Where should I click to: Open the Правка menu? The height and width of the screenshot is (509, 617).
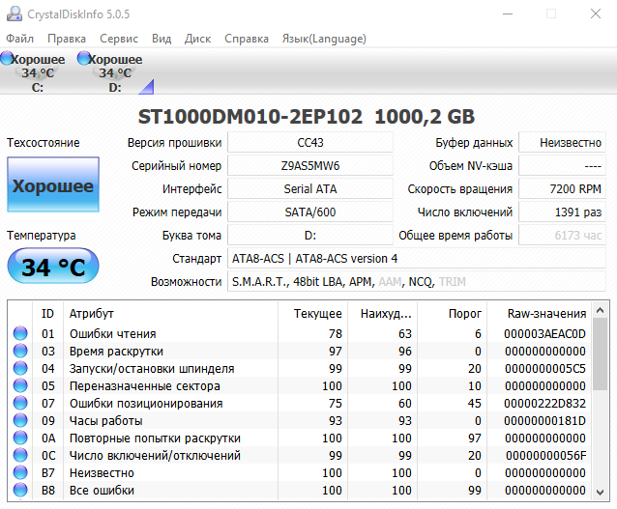tap(67, 39)
